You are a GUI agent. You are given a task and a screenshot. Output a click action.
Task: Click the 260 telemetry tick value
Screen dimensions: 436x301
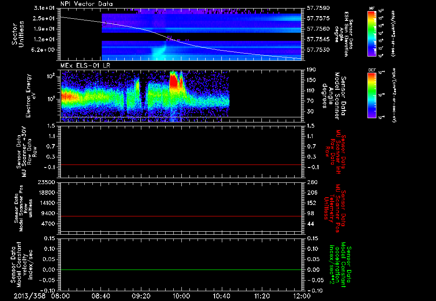312,182
